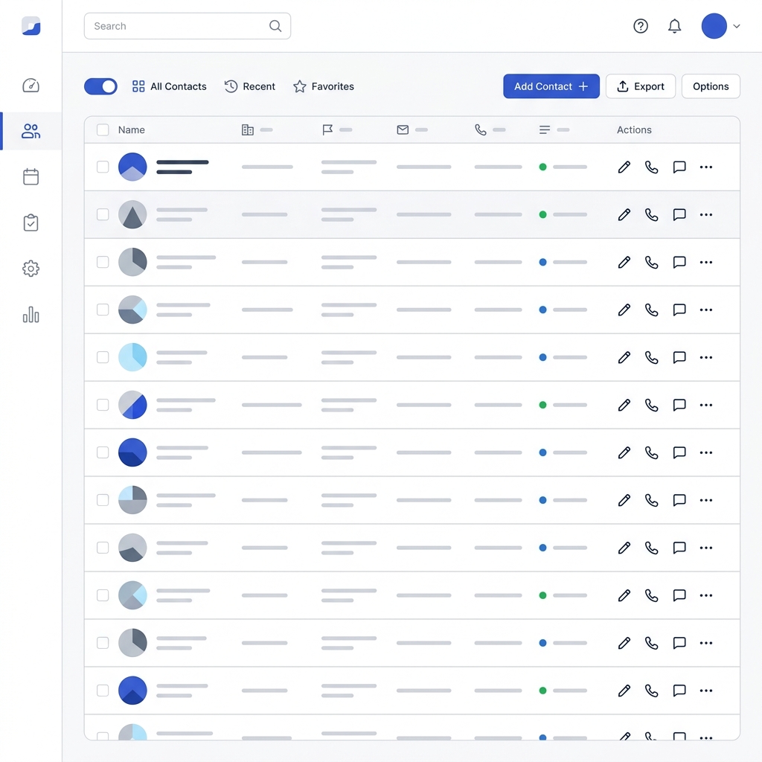This screenshot has width=762, height=762.
Task: Edit the highlighted second row contact
Action: tap(624, 215)
